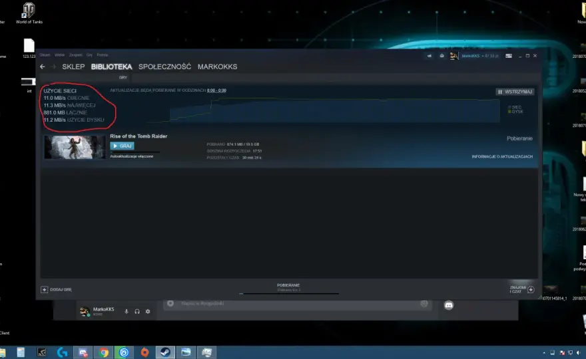Click the Discord message input field
Screen dimensions: 586x359
pyautogui.click(x=297, y=303)
